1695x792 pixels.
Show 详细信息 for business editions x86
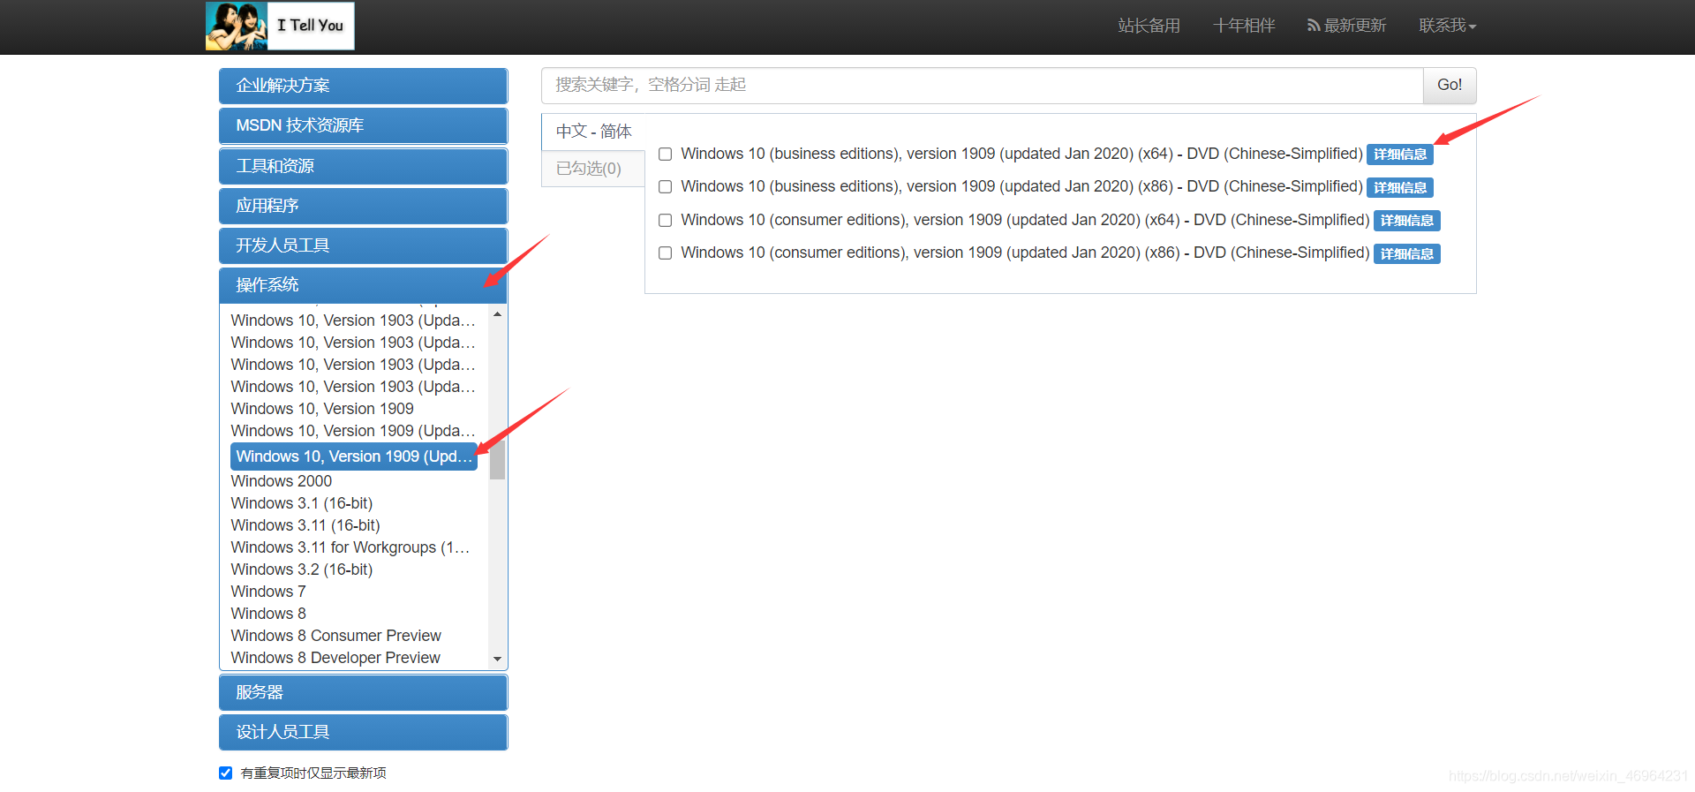coord(1400,187)
